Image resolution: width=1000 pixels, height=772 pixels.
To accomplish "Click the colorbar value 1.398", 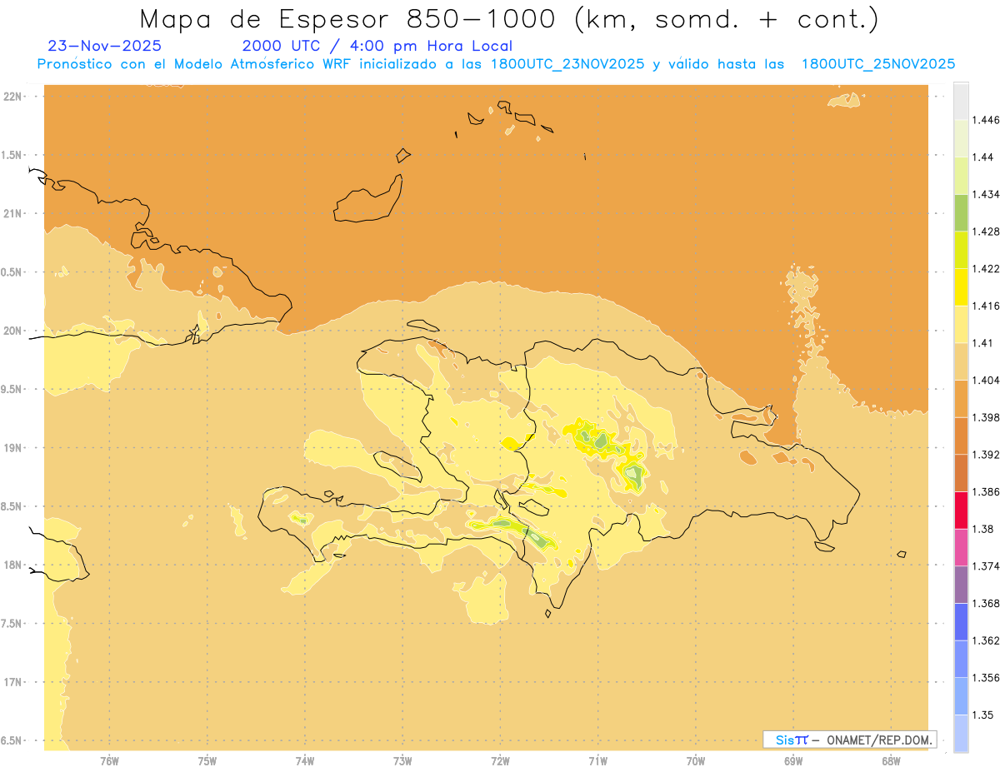I will tap(987, 417).
